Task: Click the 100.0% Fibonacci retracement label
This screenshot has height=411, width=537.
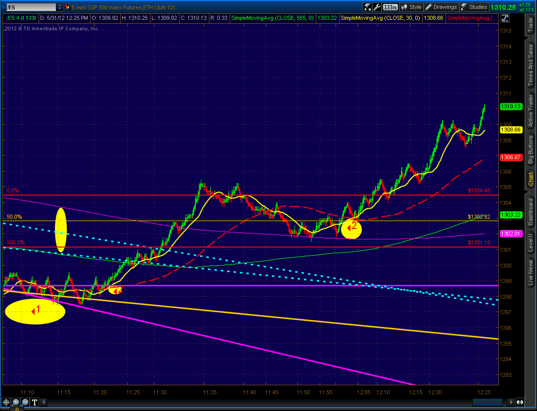Action: tap(15, 242)
